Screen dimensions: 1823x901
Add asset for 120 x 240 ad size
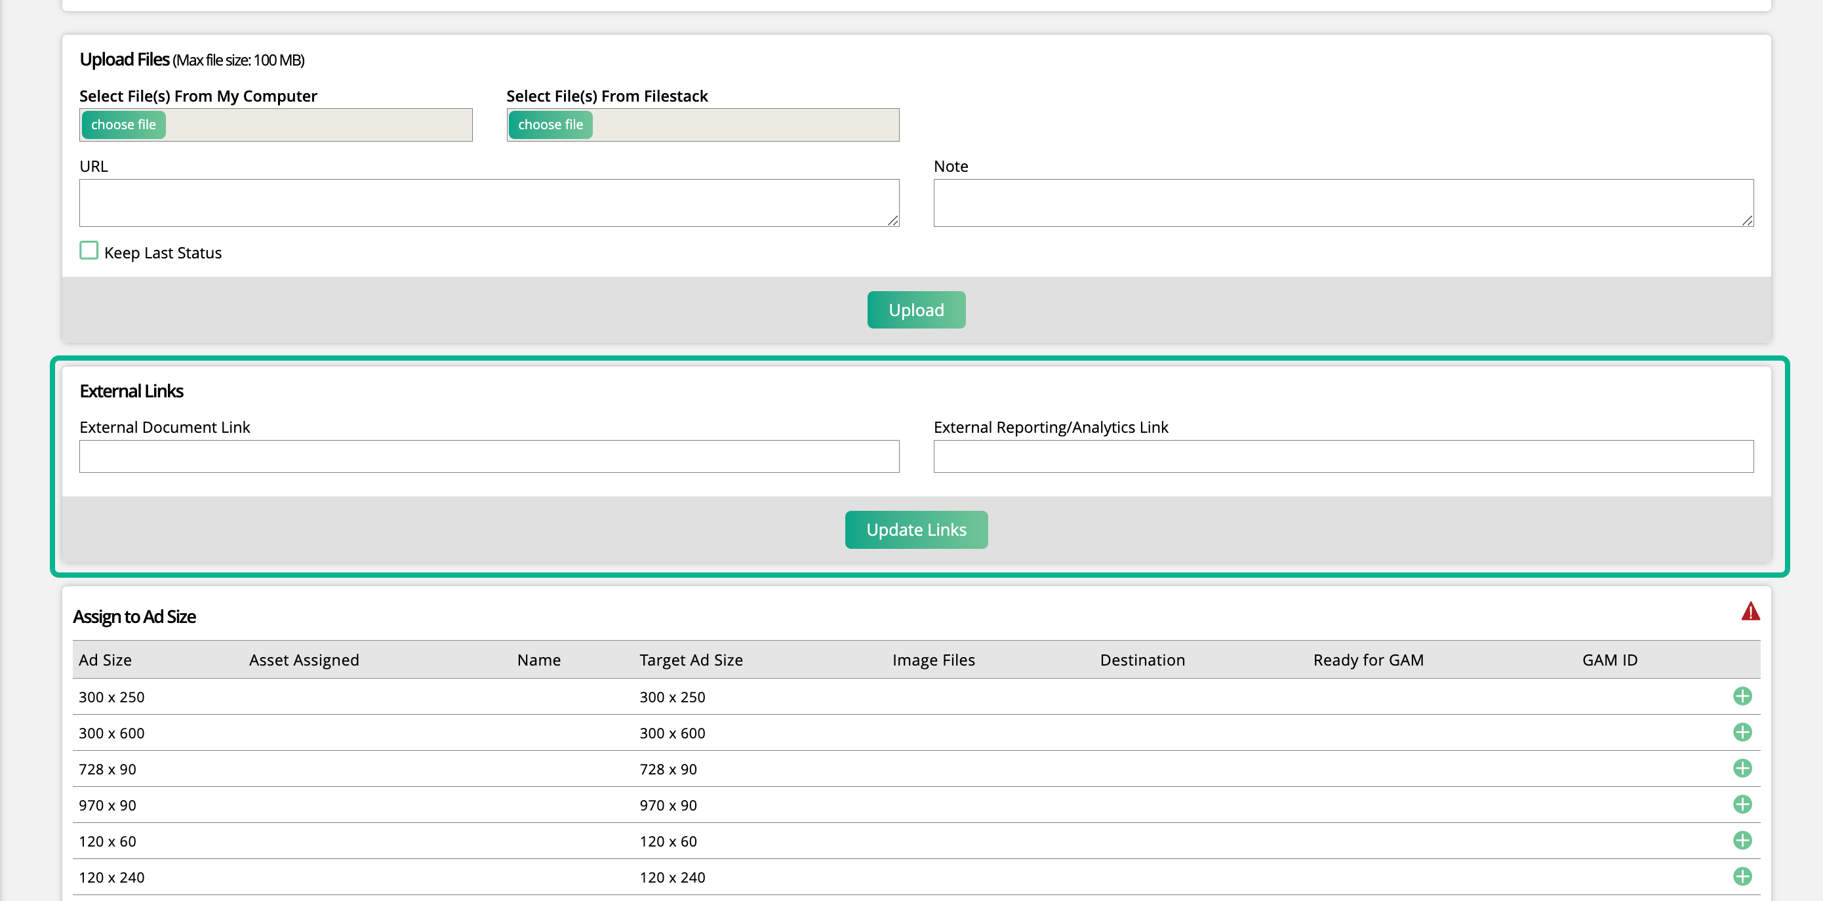[1742, 876]
